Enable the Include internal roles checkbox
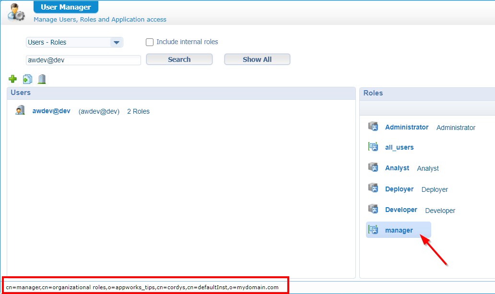Viewport: 495px width, 294px height. click(x=150, y=42)
